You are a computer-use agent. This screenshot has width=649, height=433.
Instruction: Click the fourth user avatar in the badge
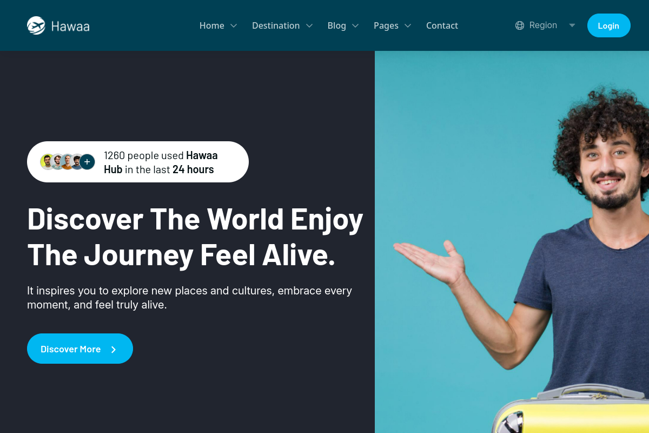tap(77, 162)
